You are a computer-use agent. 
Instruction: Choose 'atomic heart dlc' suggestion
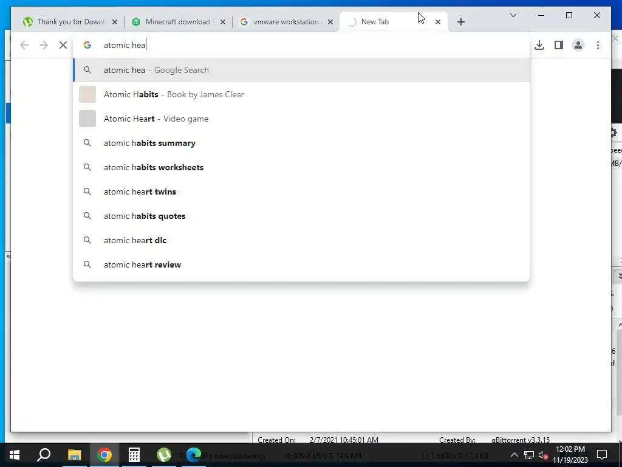pos(301,240)
